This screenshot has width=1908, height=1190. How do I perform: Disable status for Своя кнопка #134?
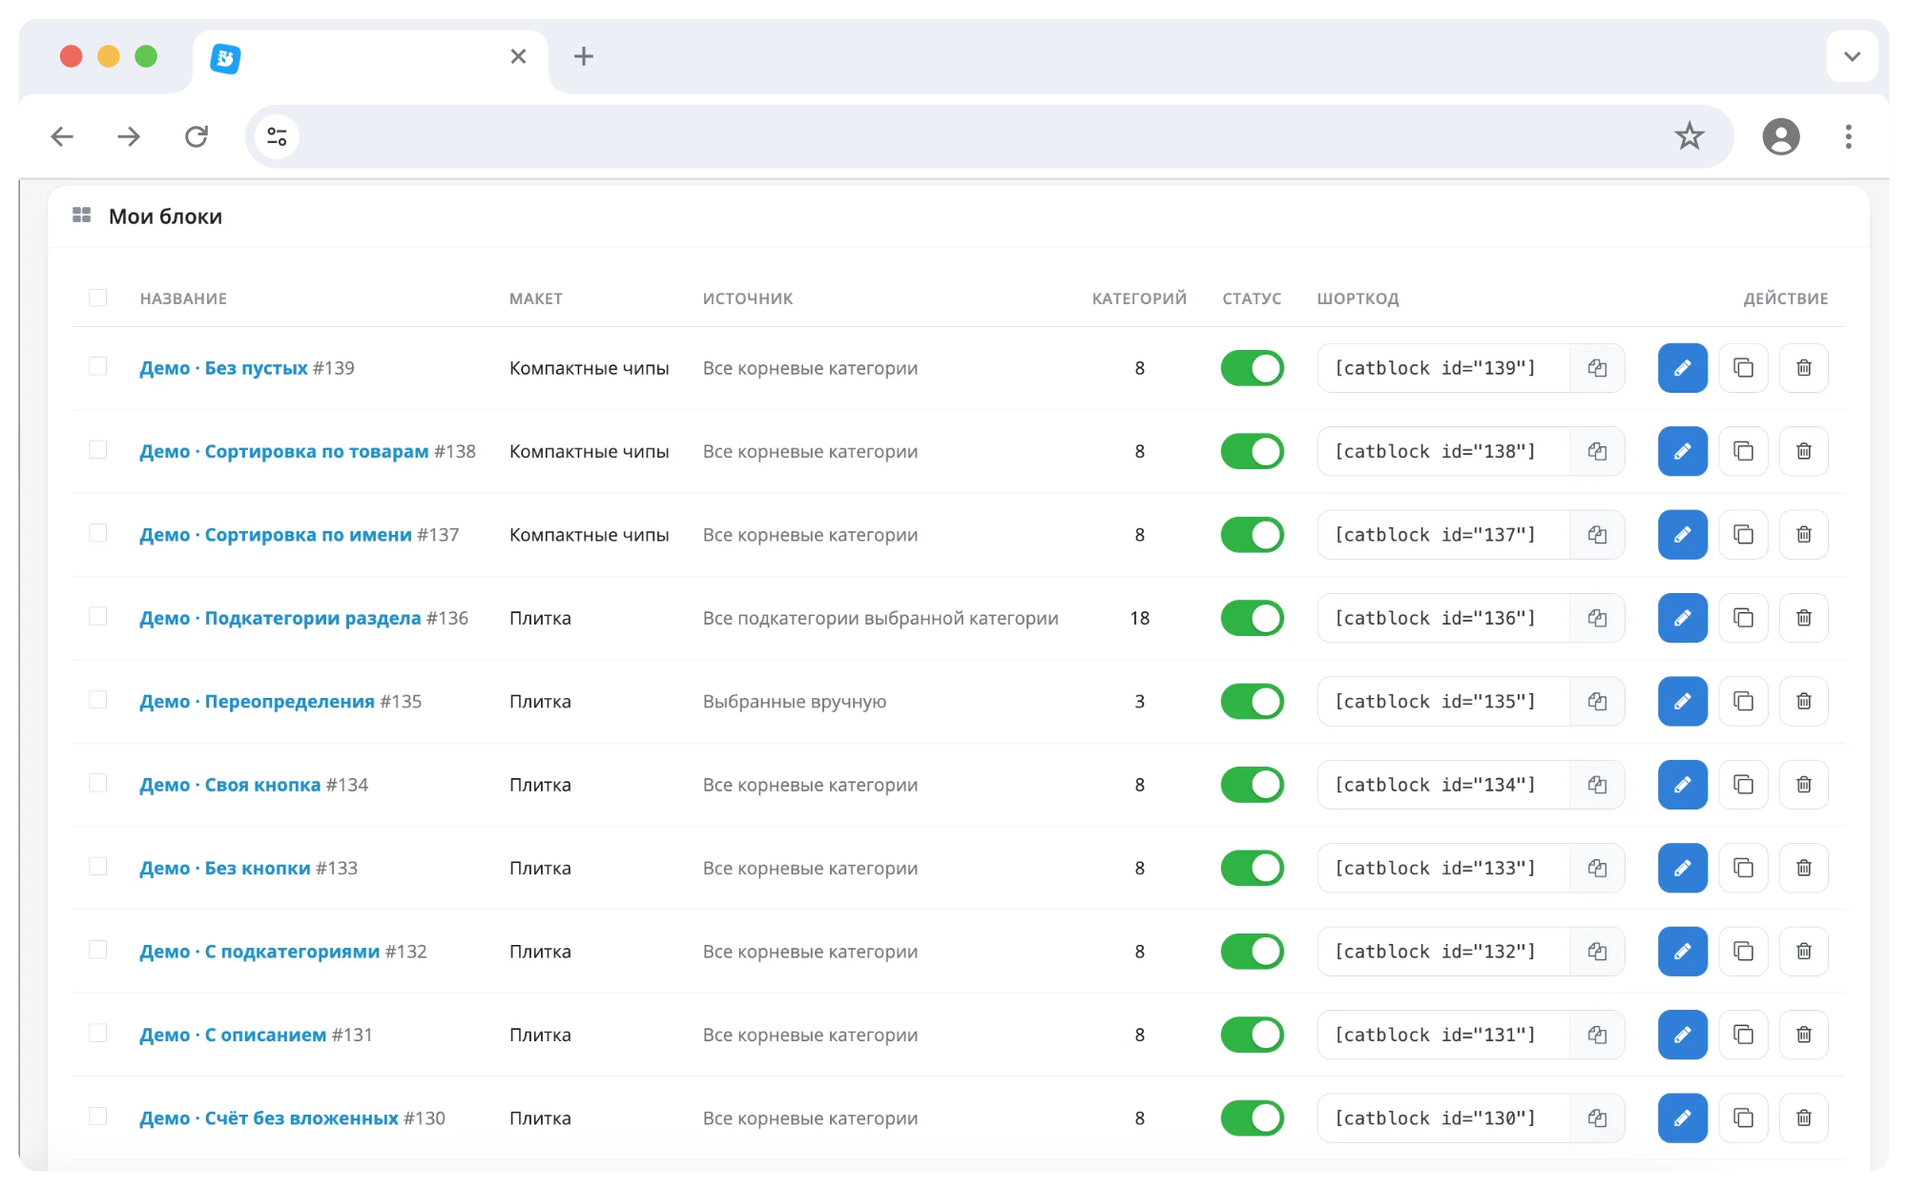point(1252,785)
